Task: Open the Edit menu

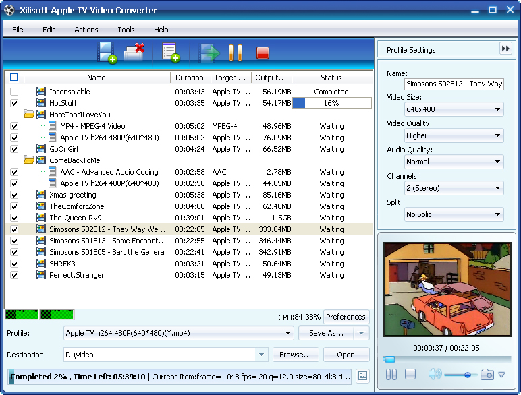Action: click(x=49, y=30)
